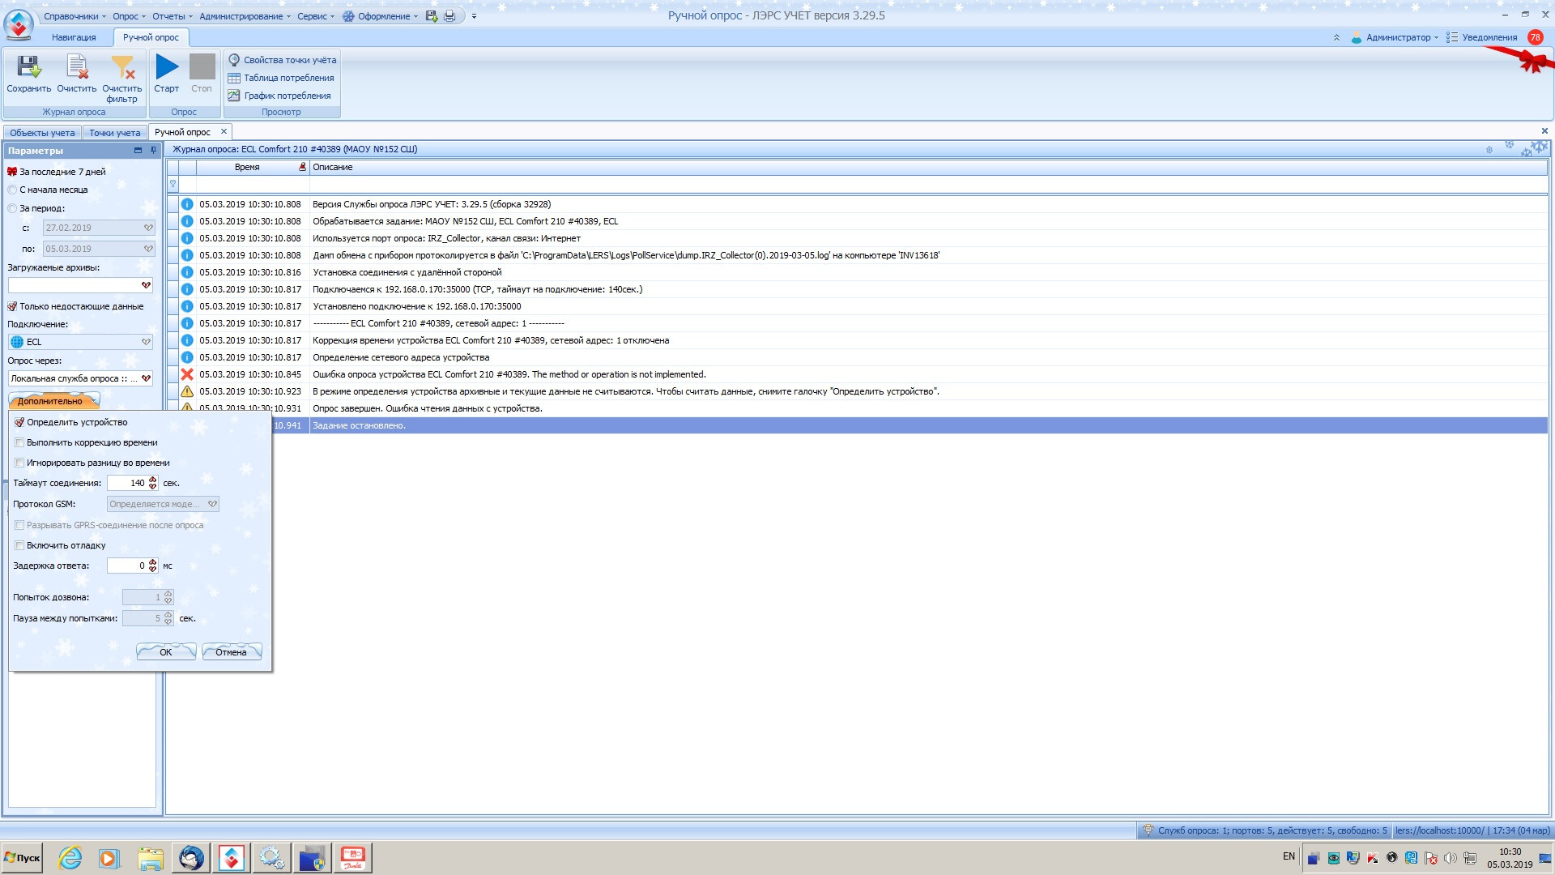Enable Включить отладку checkbox
1555x875 pixels.
point(19,545)
